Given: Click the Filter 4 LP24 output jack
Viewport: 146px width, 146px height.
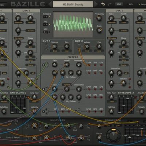Looking at the screenshot, I should pyautogui.click(x=89, y=112).
